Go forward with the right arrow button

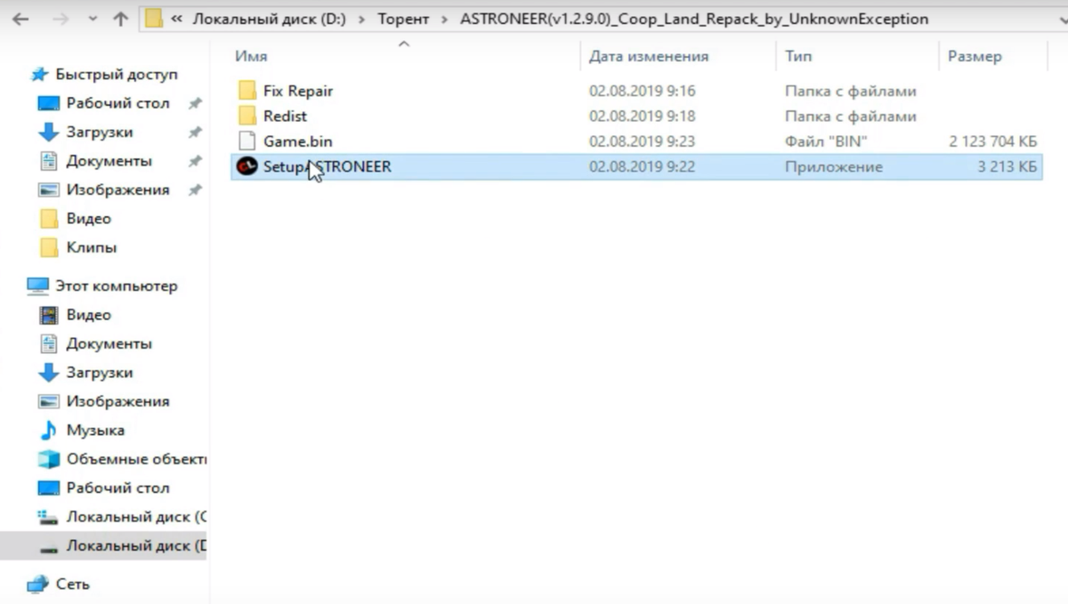60,19
